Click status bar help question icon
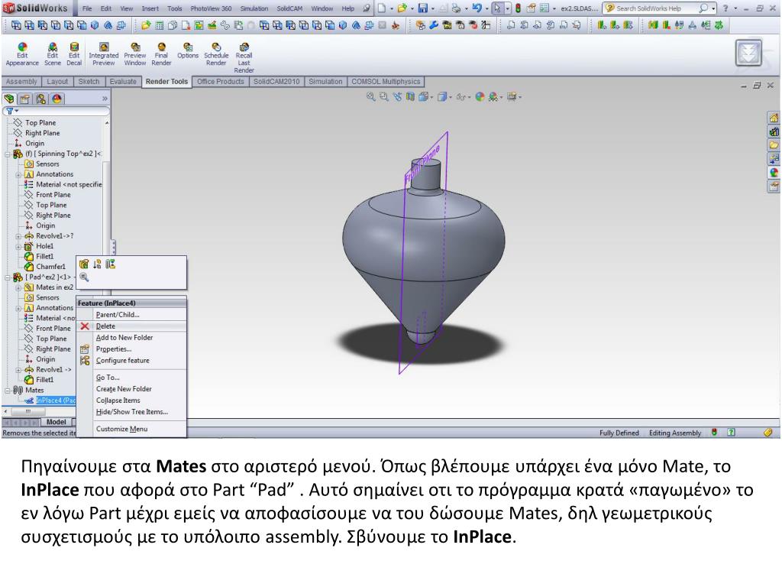The image size is (782, 587). [x=731, y=433]
